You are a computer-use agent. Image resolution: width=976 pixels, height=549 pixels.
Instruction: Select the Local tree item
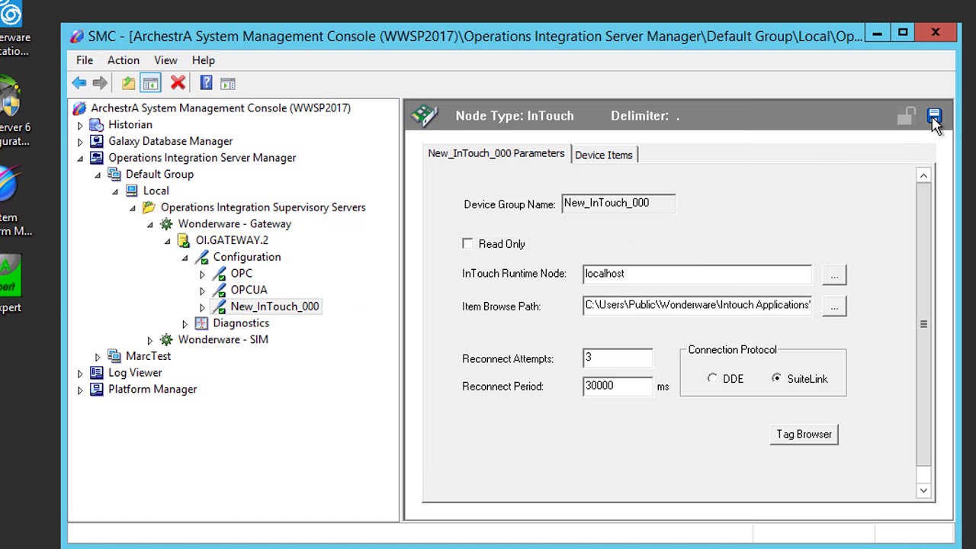(x=156, y=191)
